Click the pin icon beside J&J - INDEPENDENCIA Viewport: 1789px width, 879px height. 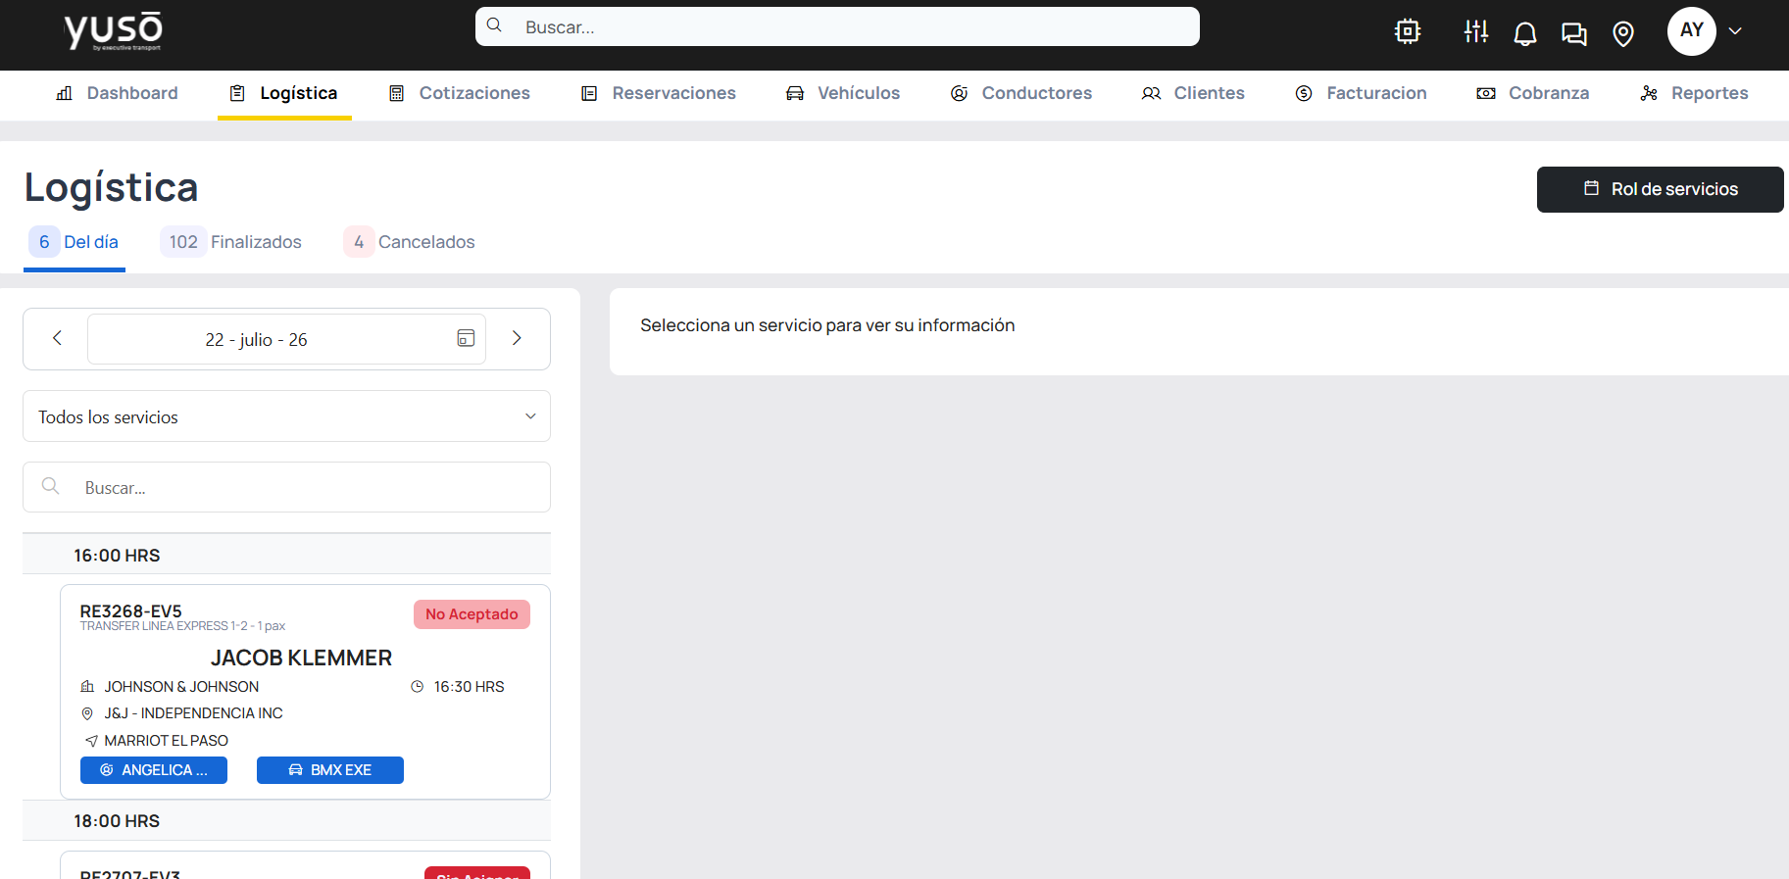87,713
